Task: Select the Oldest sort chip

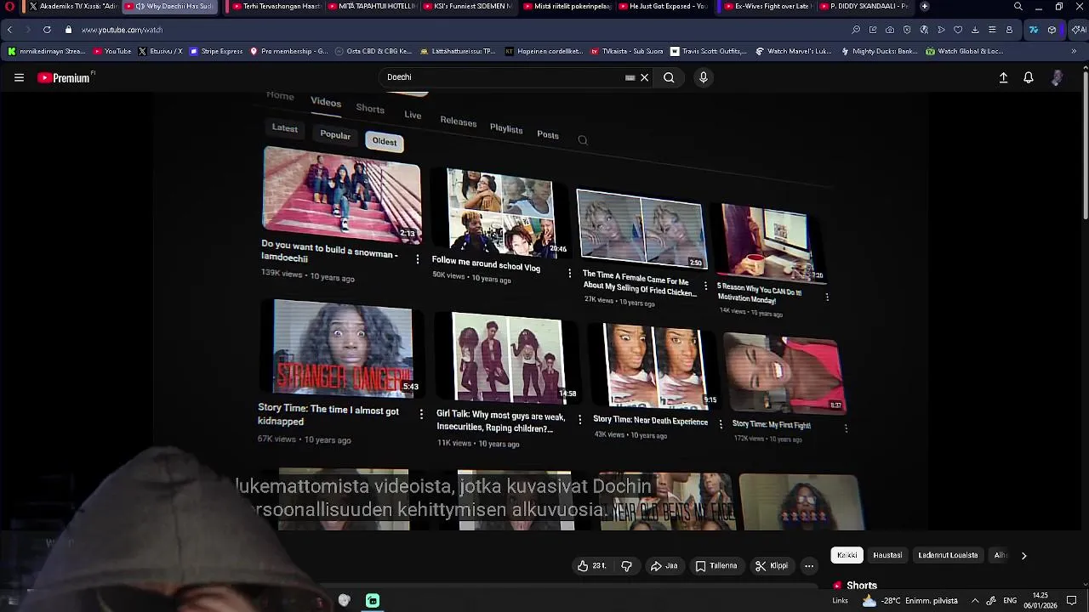Action: pos(384,142)
